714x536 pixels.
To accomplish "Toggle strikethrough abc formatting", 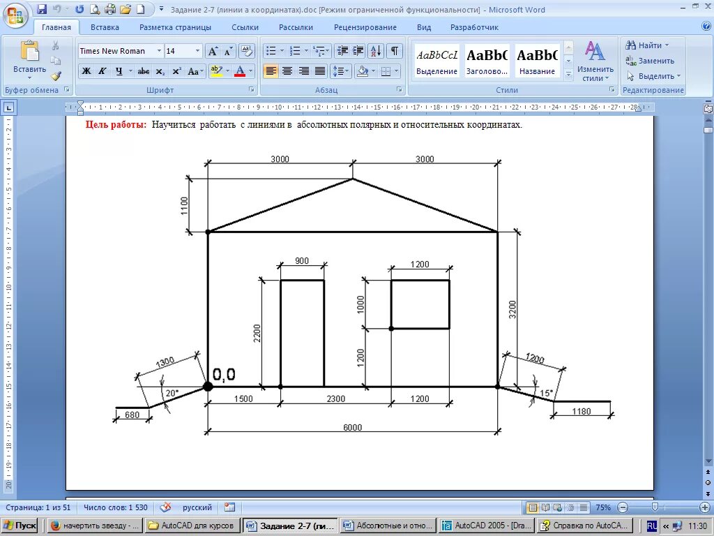I will pyautogui.click(x=144, y=71).
